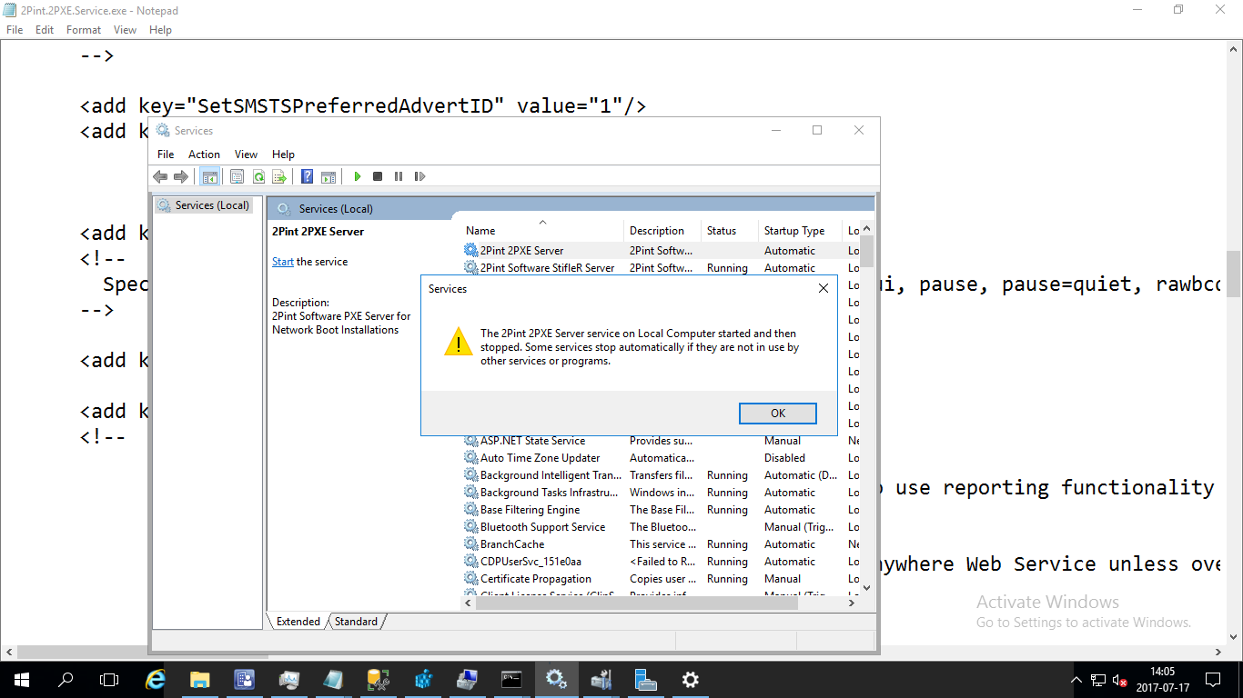Screen dimensions: 1243x698
Task: Click the Back arrow in Services toolbar
Action: [x=161, y=176]
